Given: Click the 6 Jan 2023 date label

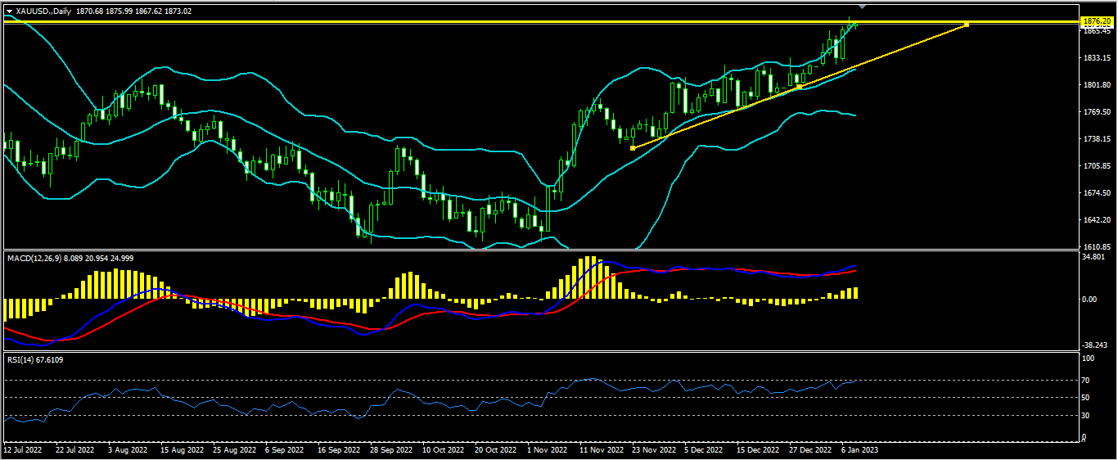Looking at the screenshot, I should point(860,449).
